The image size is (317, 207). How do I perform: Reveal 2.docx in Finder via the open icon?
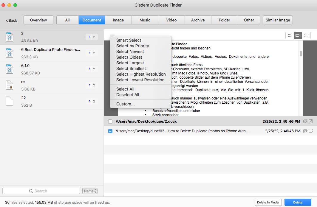[x=311, y=122]
